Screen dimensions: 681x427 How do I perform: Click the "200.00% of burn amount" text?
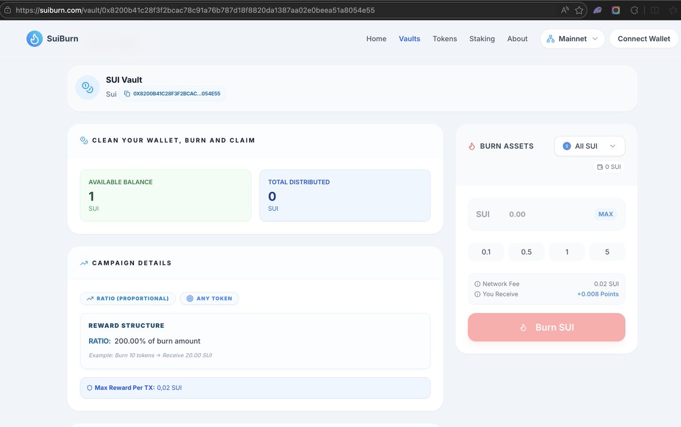click(157, 341)
